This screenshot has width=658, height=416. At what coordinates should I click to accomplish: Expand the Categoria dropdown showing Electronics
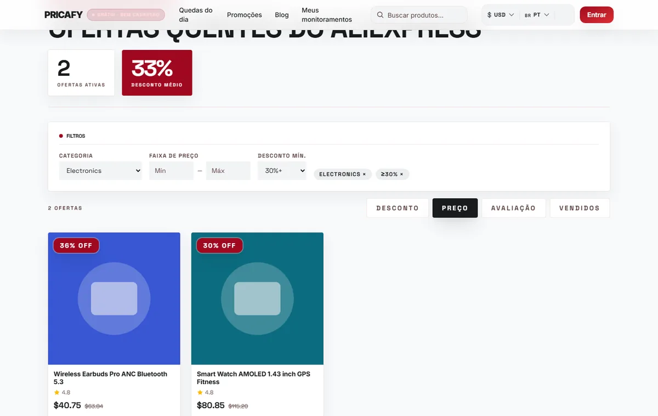pyautogui.click(x=100, y=171)
